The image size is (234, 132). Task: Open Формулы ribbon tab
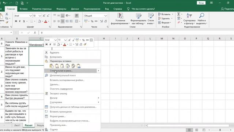[x=61, y=9]
